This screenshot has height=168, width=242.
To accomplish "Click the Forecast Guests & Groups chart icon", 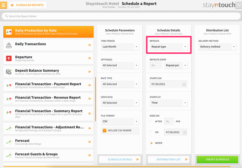I will (x=9, y=155).
